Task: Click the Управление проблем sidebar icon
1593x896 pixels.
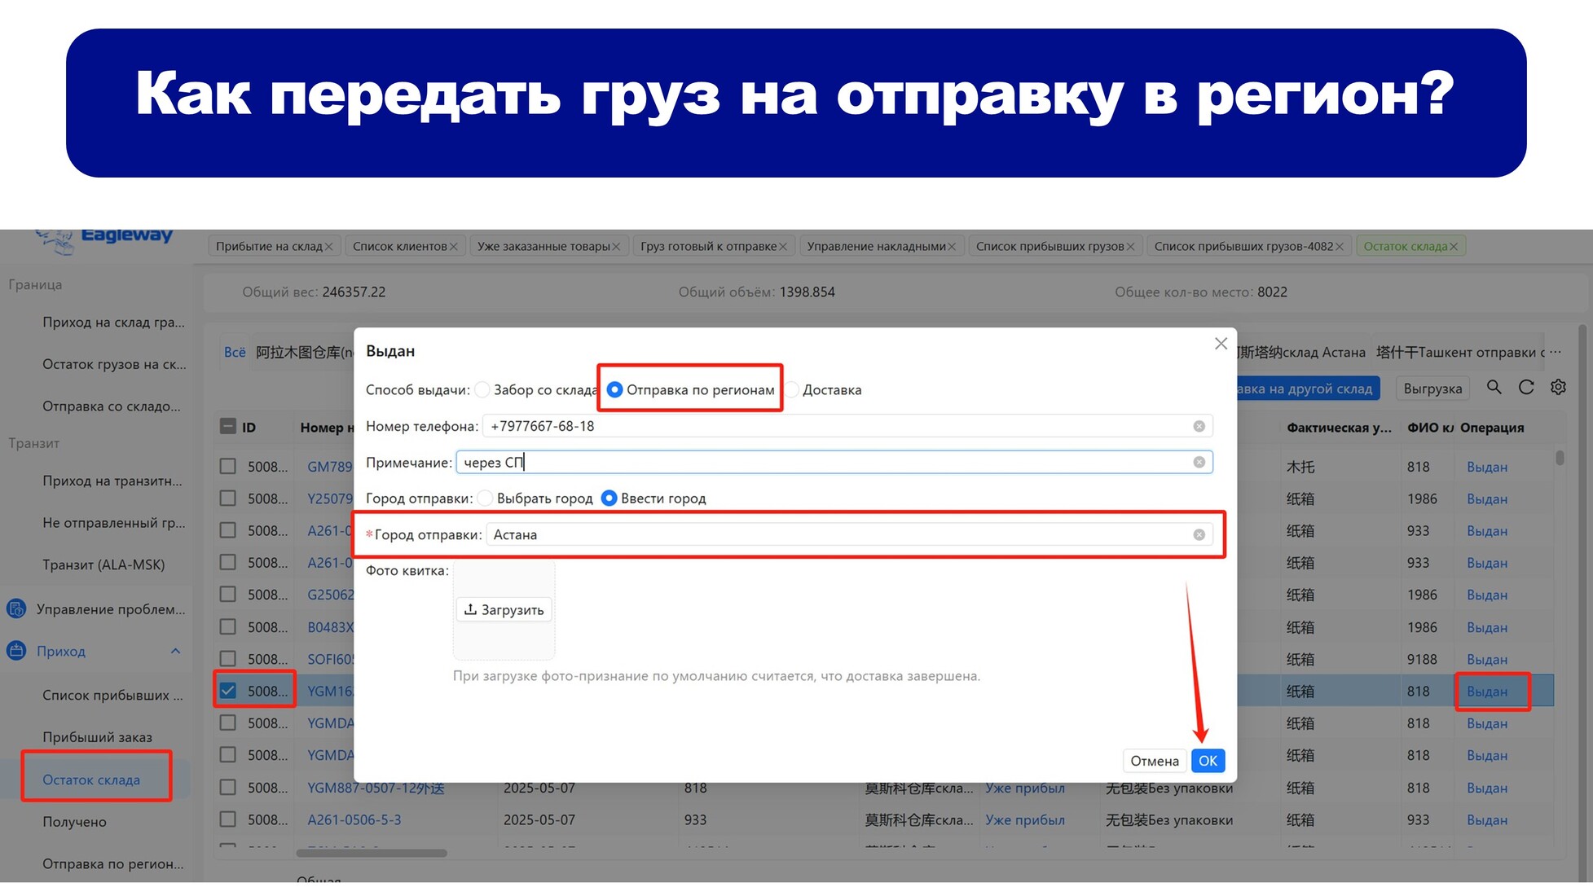Action: click(16, 608)
